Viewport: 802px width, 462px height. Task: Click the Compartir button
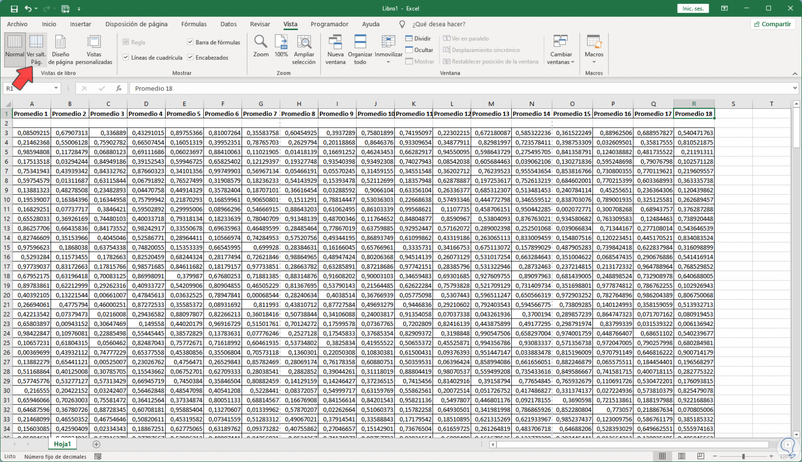click(x=772, y=24)
